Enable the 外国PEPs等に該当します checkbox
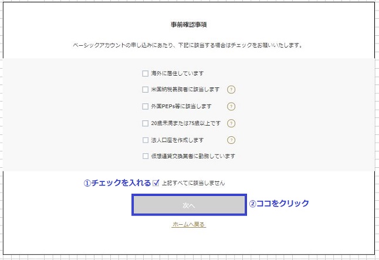 tap(145, 106)
